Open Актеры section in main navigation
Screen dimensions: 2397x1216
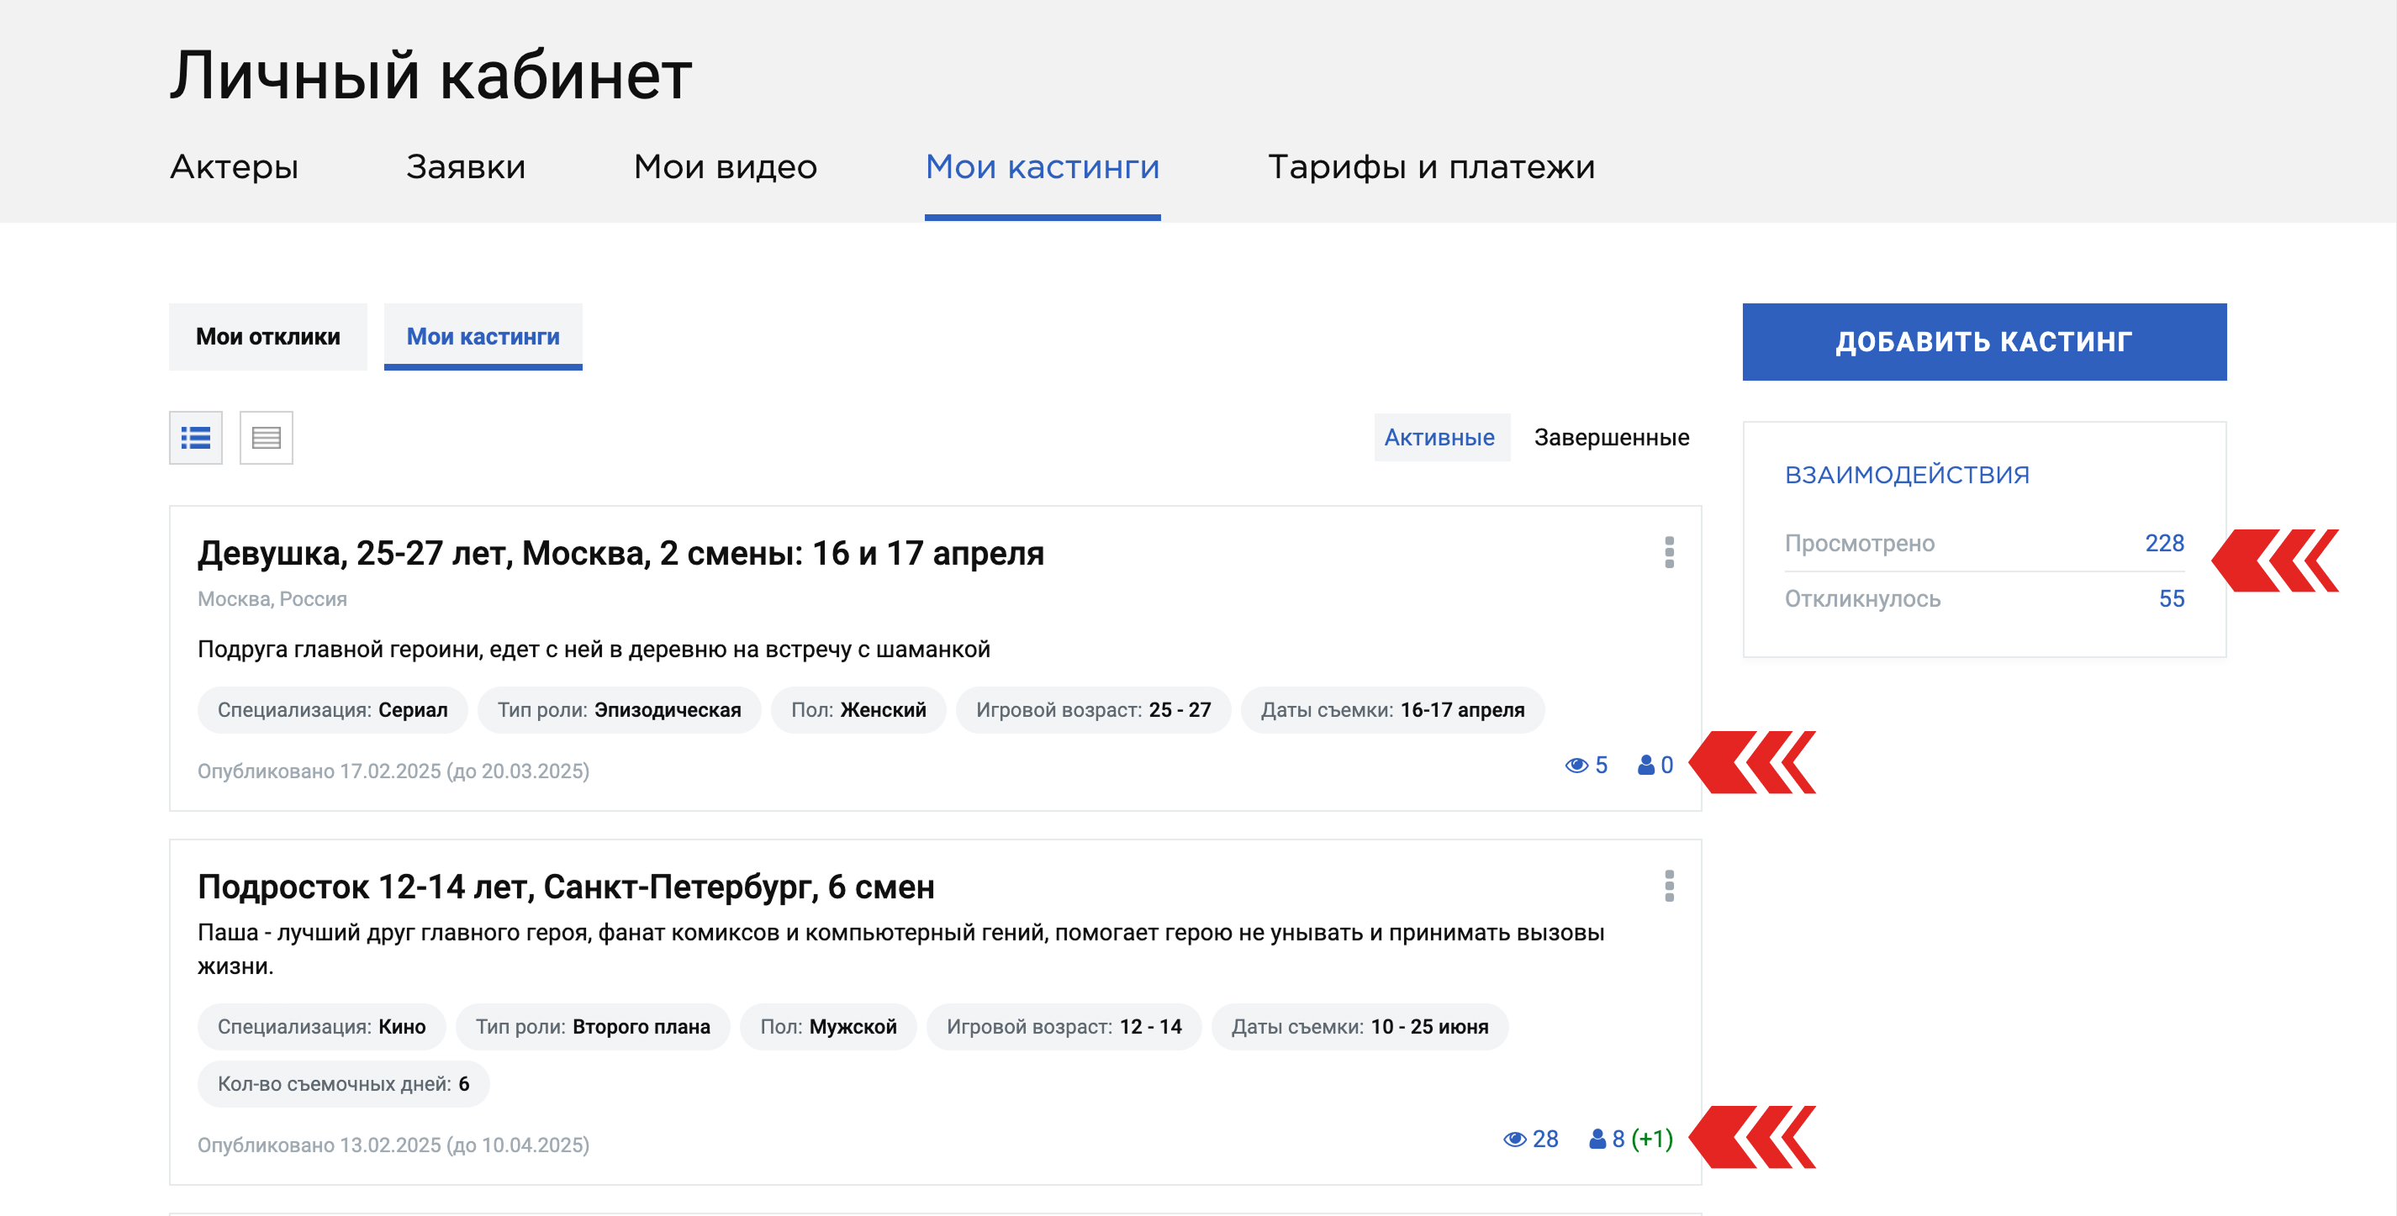(x=235, y=167)
